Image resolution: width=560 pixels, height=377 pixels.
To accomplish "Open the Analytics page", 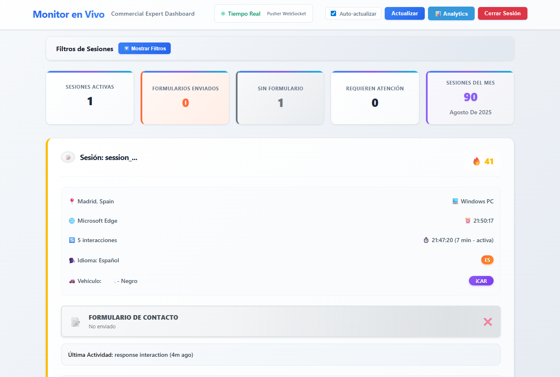I will (x=451, y=14).
